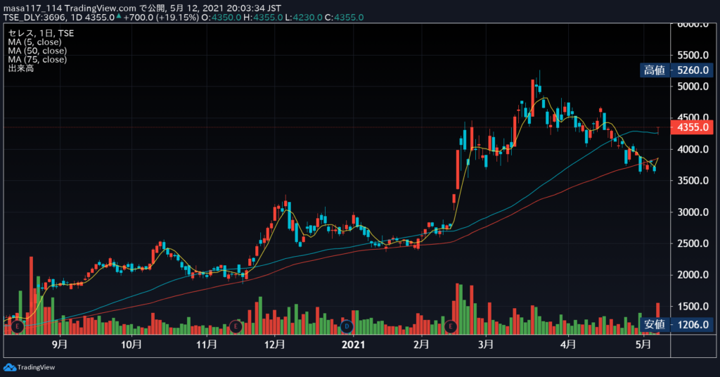This screenshot has height=377, width=720.
Task: Click the O:4350.0 open value in header
Action: click(x=221, y=18)
